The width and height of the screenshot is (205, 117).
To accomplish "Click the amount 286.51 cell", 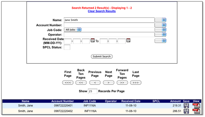I will point(177,111).
